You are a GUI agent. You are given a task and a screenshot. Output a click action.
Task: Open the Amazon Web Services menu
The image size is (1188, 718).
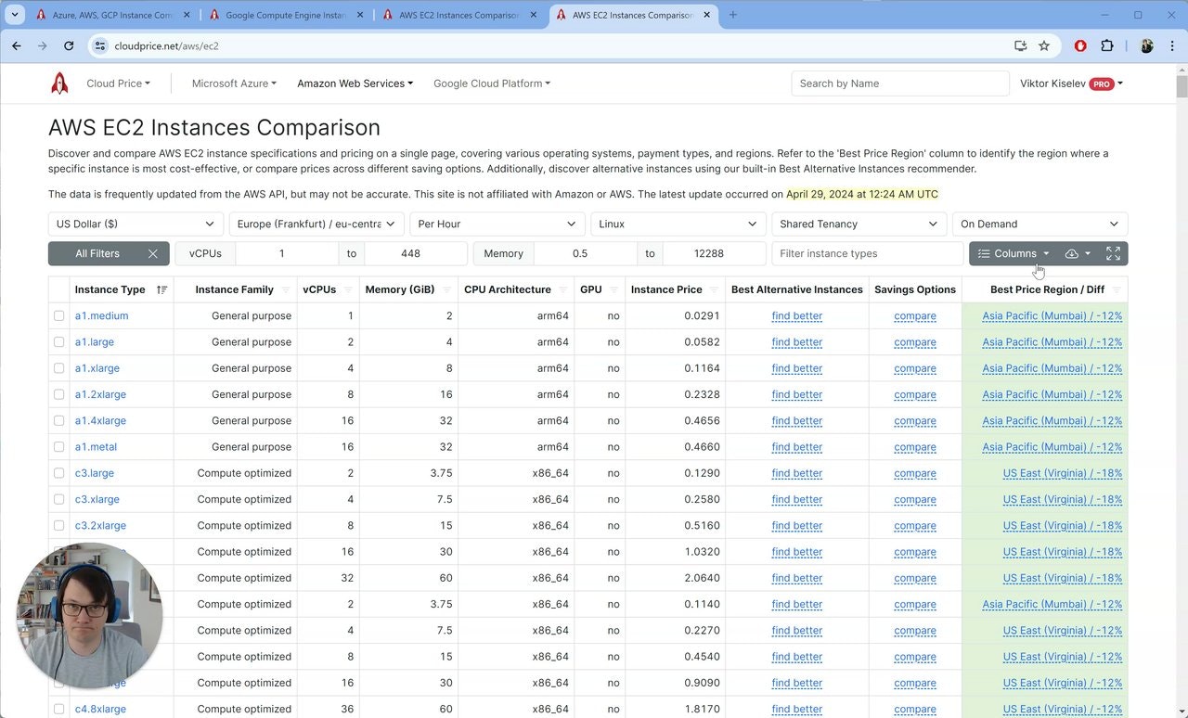pyautogui.click(x=355, y=83)
